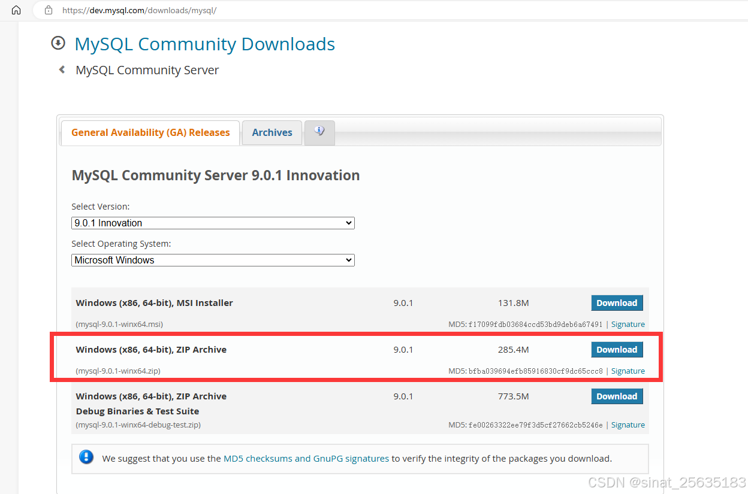
Task: Click the filename (mysql-9.0.1-winx64-debug-test.zip)
Action: click(138, 425)
